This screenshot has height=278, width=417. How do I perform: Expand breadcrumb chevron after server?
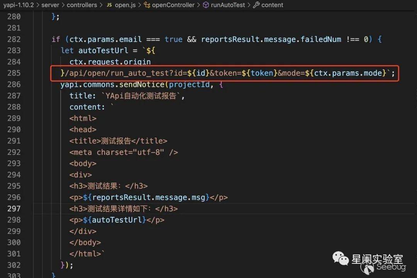click(x=63, y=5)
